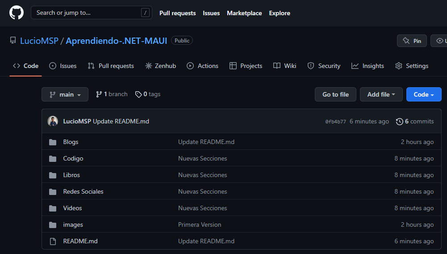Go to the Actions tab
This screenshot has height=254, width=447.
tap(202, 66)
